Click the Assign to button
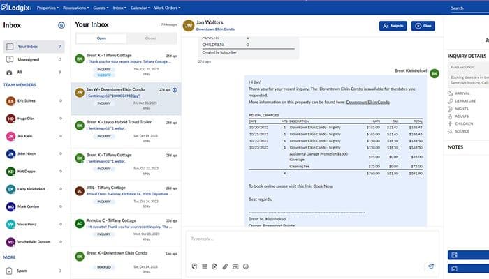Image resolution: width=489 pixels, height=279 pixels. tap(393, 26)
